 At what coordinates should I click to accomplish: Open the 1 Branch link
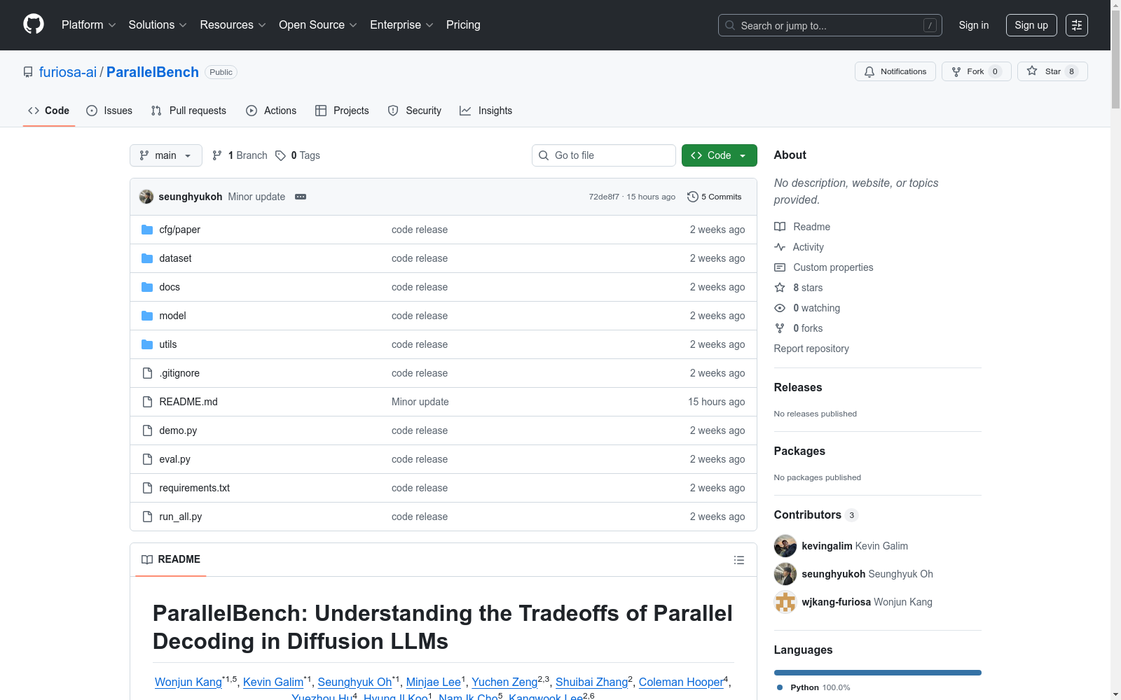click(240, 155)
